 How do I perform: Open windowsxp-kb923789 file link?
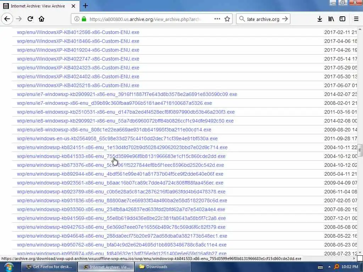[x=121, y=192]
